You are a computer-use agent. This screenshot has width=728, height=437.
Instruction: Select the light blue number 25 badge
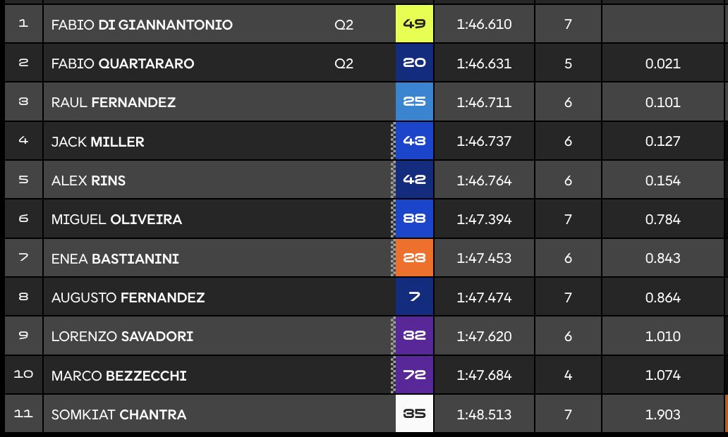414,102
